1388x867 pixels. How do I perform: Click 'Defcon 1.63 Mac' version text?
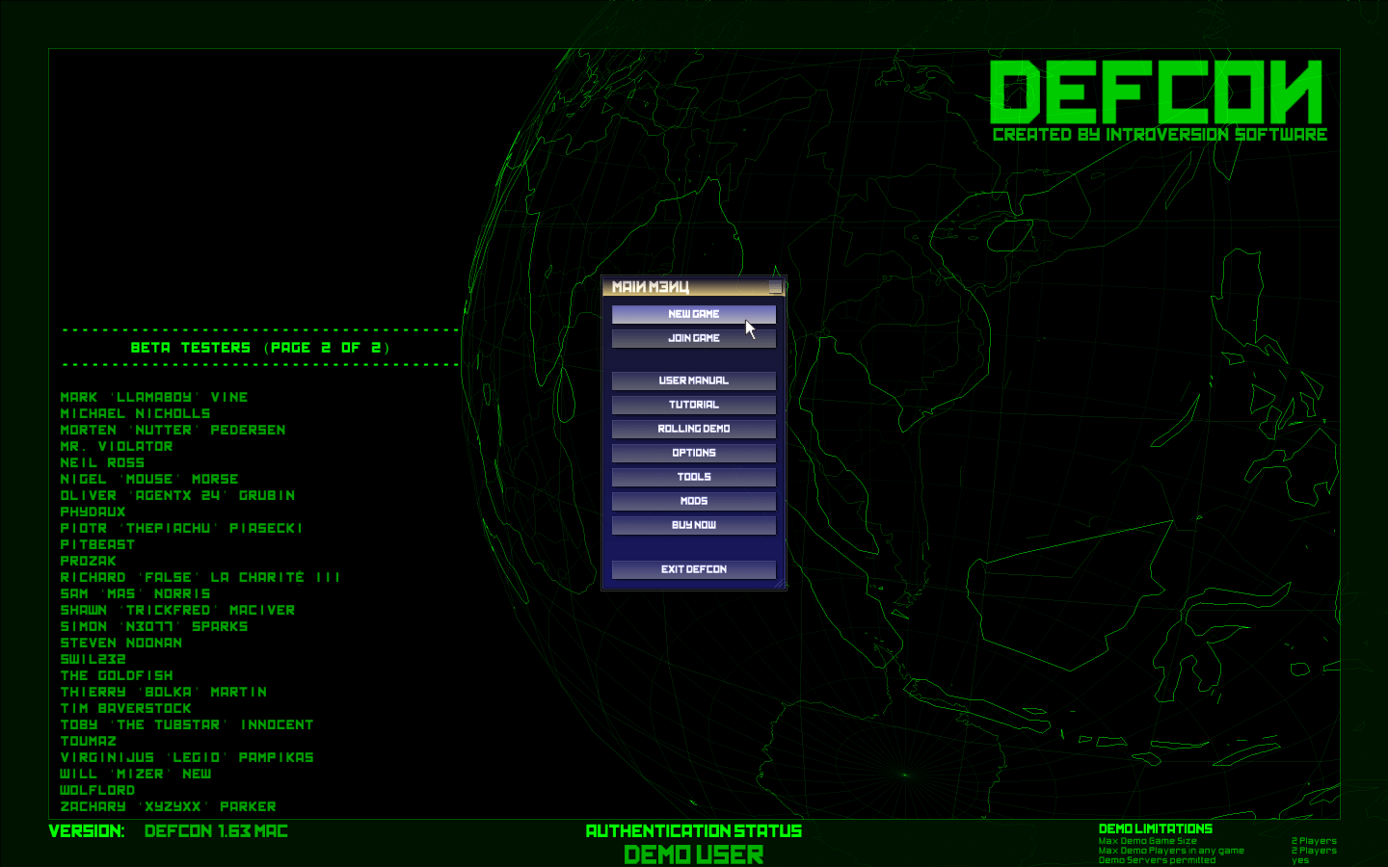point(216,831)
